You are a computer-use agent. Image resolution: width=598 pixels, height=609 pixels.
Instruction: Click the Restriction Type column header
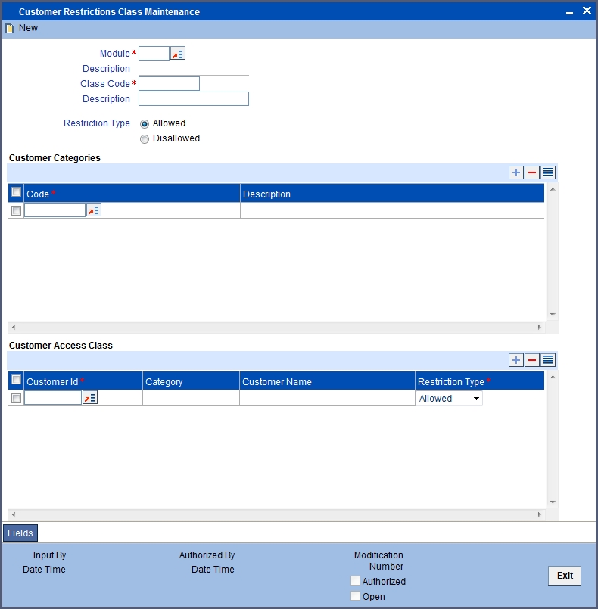(x=479, y=381)
